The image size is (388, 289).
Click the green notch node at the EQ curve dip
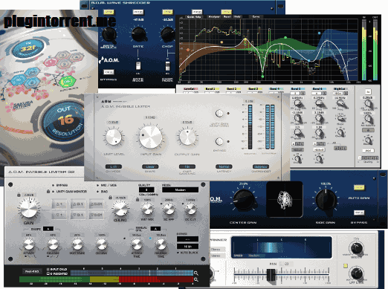[262, 76]
